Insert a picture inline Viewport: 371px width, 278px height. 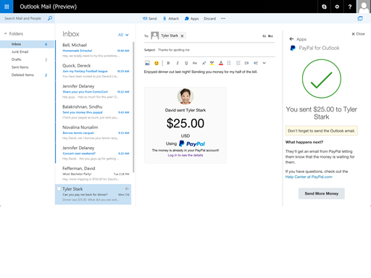pyautogui.click(x=147, y=63)
